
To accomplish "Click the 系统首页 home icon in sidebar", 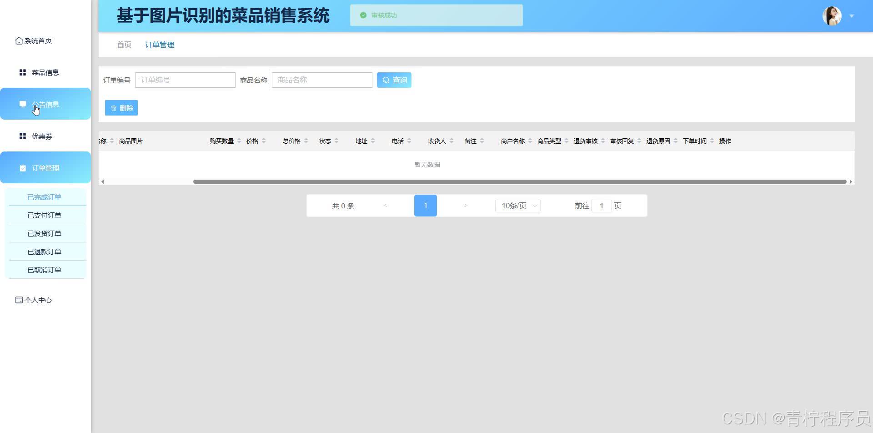I will (x=19, y=40).
